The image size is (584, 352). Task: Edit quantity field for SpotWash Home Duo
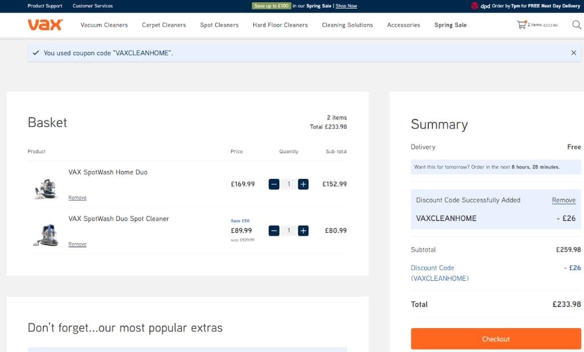coord(289,184)
